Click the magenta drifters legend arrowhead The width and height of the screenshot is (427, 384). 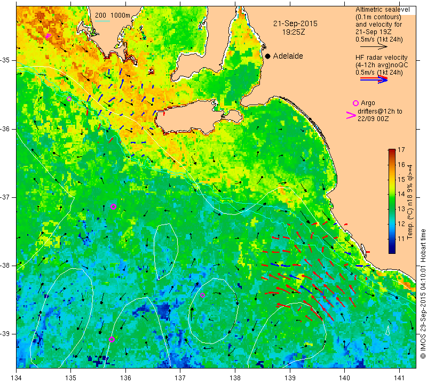click(x=351, y=115)
